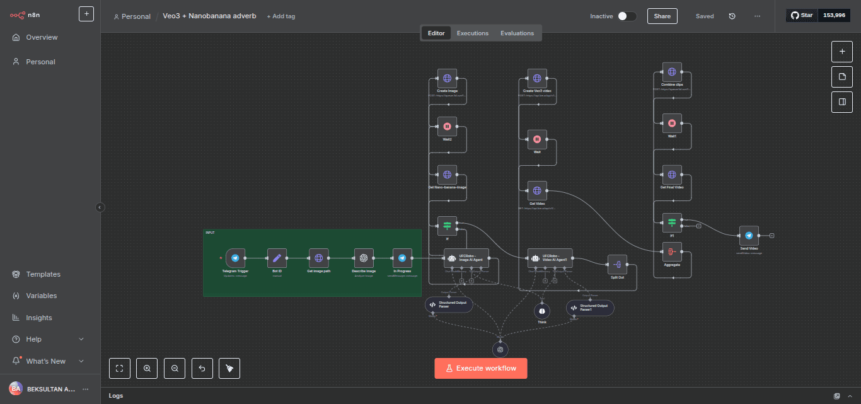Expand the What's New section
Image resolution: width=861 pixels, height=404 pixels.
tap(81, 361)
